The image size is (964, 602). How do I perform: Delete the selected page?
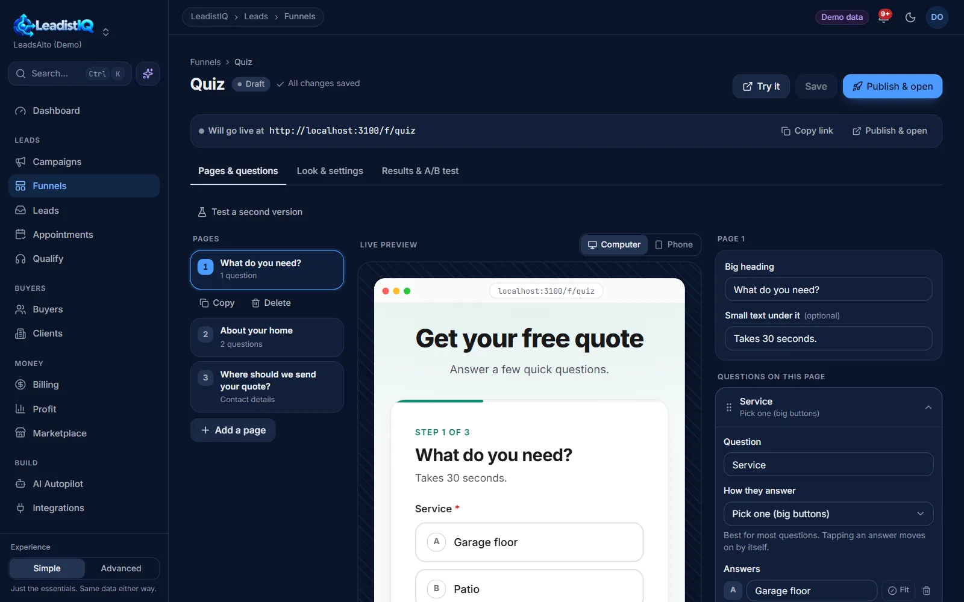271,303
